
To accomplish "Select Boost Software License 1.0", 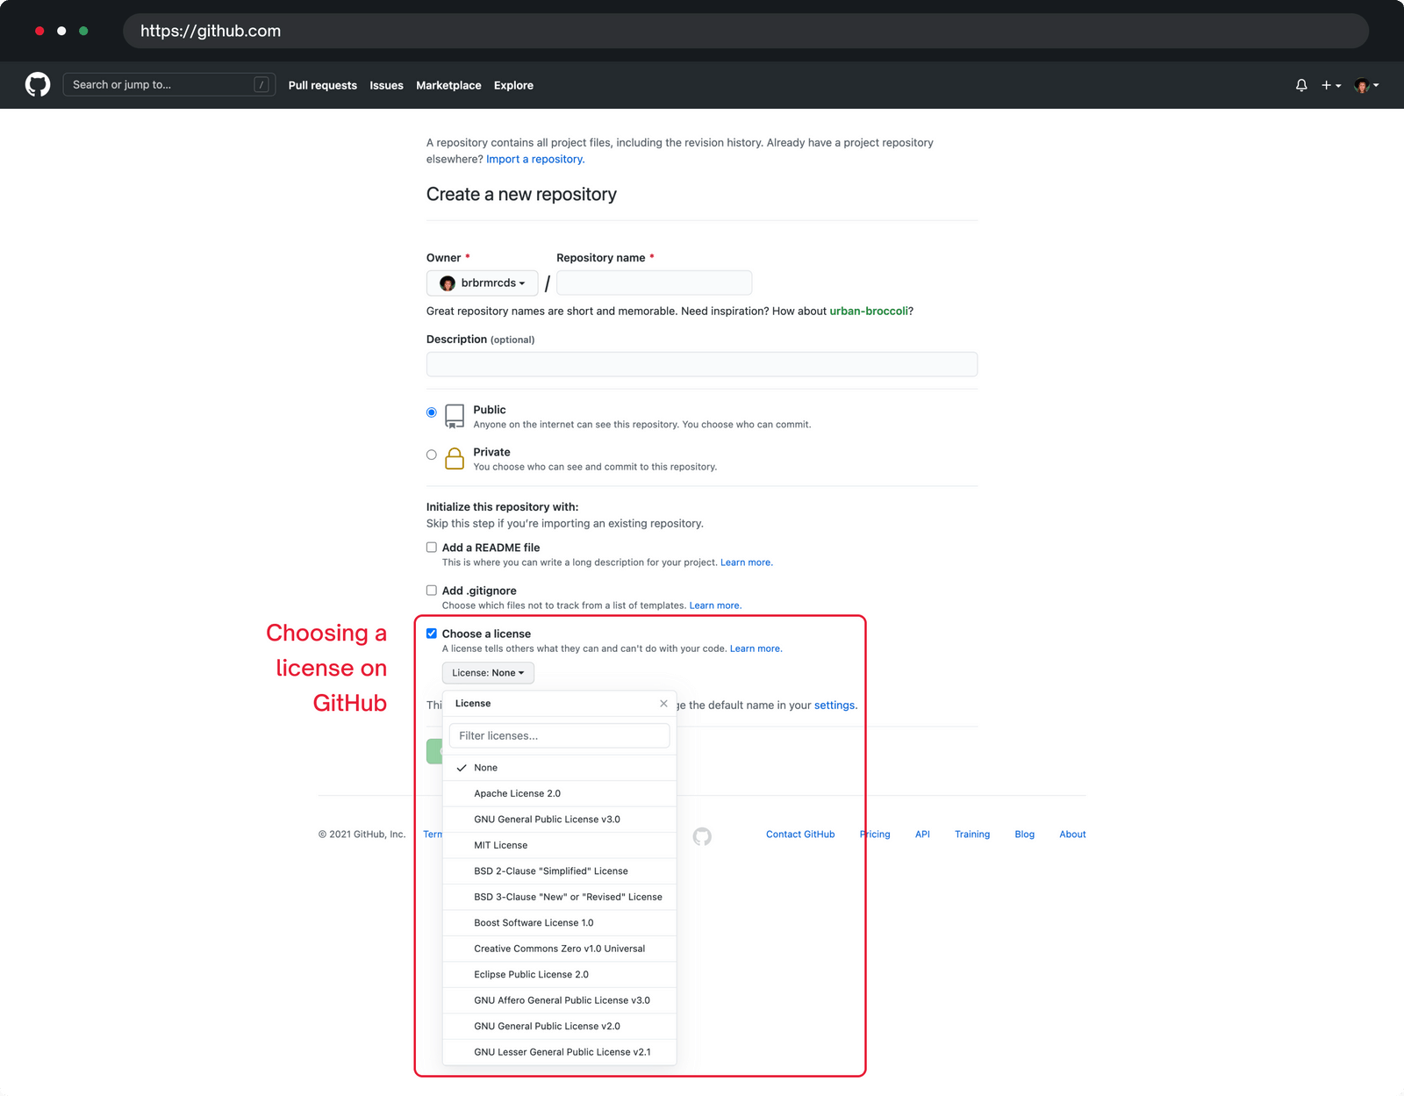I will tap(560, 923).
